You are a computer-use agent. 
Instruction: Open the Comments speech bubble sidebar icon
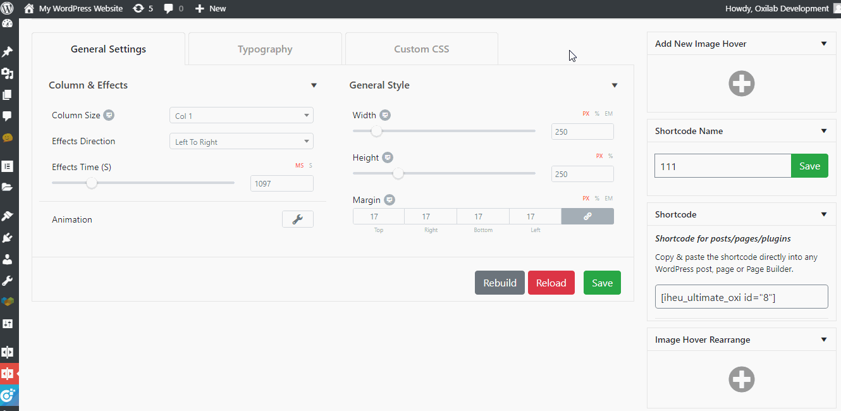(x=8, y=116)
